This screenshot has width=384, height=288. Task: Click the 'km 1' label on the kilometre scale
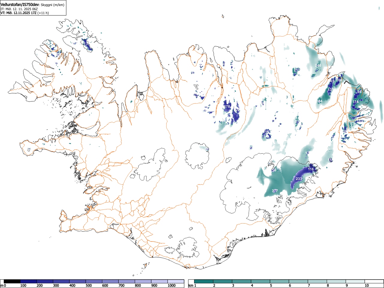click(192, 286)
